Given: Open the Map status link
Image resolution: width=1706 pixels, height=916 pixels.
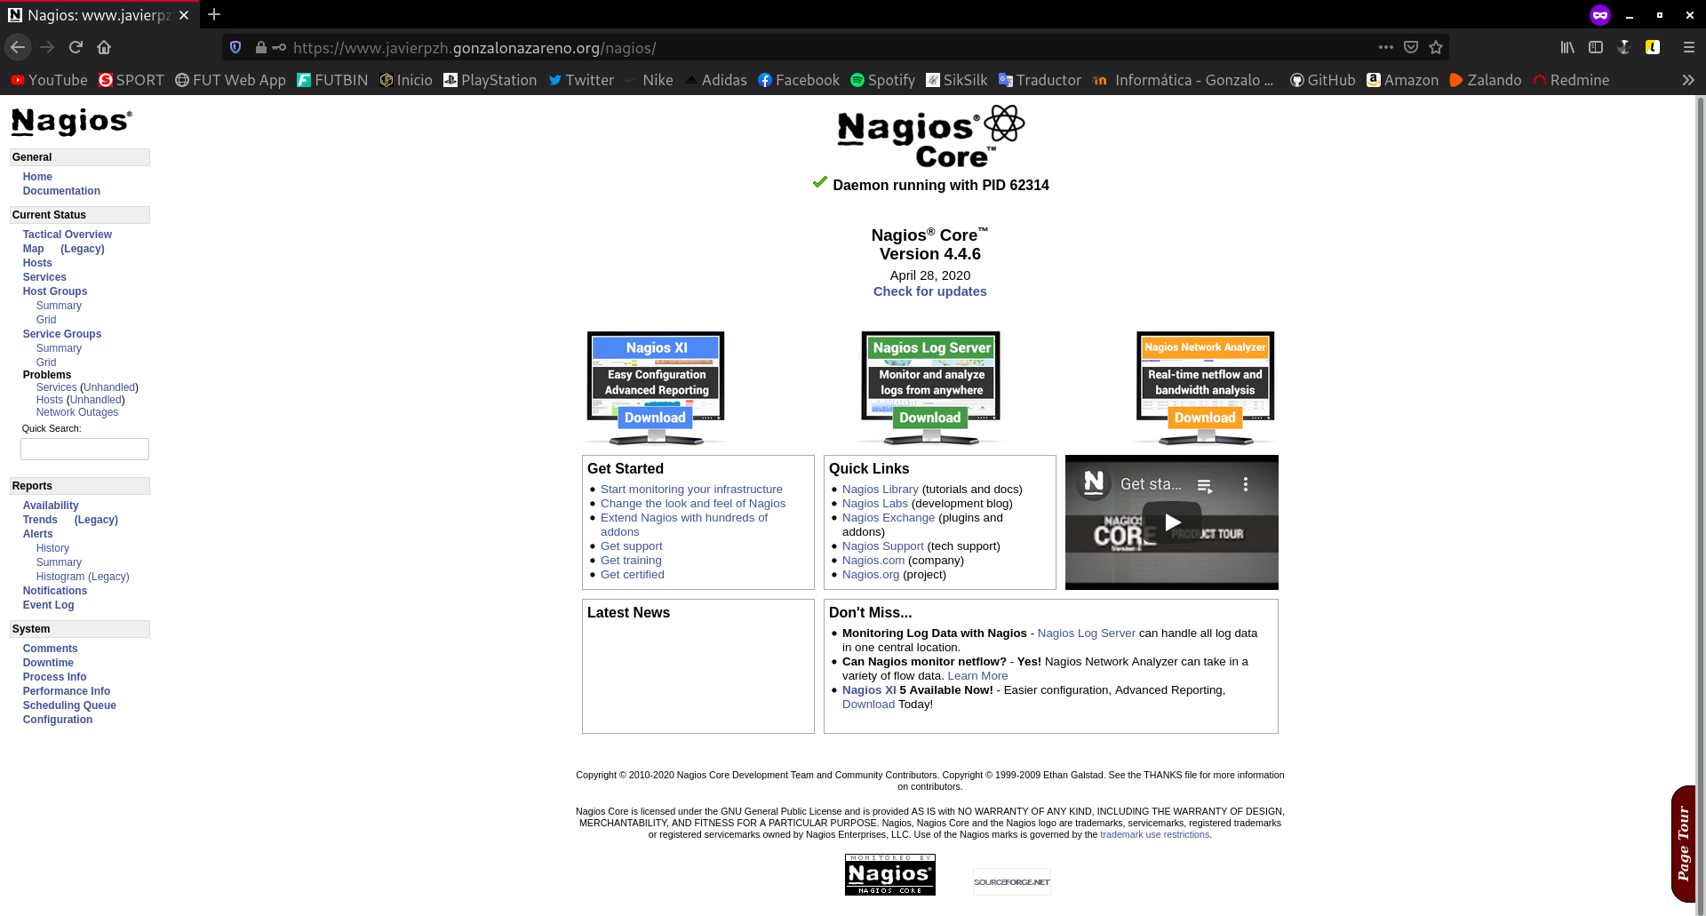Looking at the screenshot, I should 33,249.
